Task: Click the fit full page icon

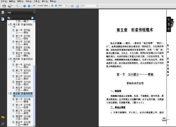Action: [77, 6]
